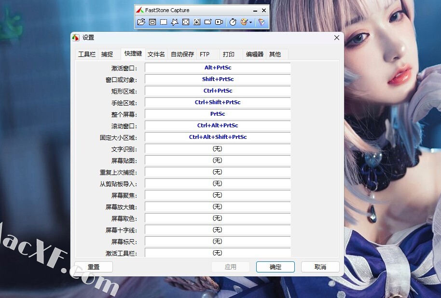Click the 滚动窗口: label
Screen dimensions: 441x298
(124, 126)
